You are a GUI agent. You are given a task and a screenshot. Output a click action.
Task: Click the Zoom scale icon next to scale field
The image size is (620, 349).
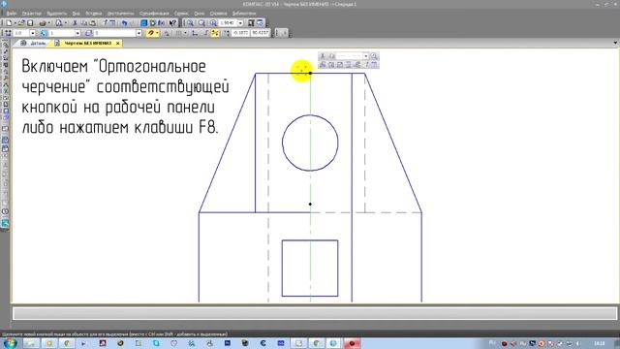coord(213,23)
